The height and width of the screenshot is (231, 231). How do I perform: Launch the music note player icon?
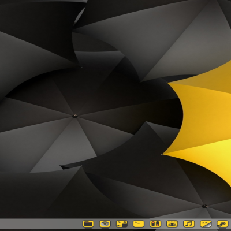[x=189, y=223]
